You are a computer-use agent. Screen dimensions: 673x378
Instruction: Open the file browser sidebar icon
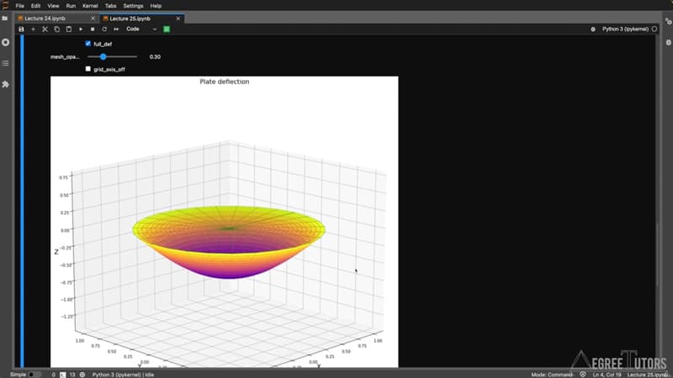click(5, 18)
